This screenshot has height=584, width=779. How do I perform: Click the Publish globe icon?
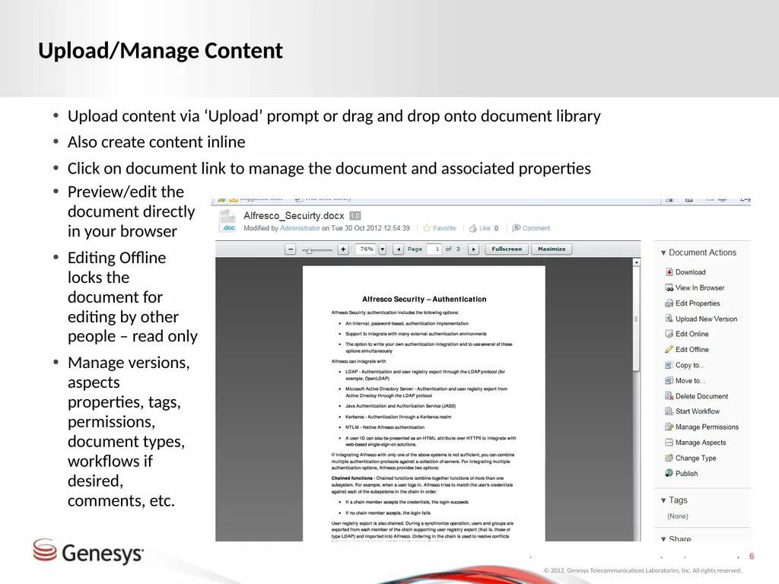tap(669, 473)
